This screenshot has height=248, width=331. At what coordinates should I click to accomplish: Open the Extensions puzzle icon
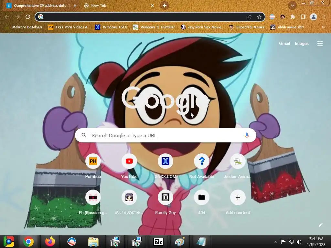click(x=293, y=17)
